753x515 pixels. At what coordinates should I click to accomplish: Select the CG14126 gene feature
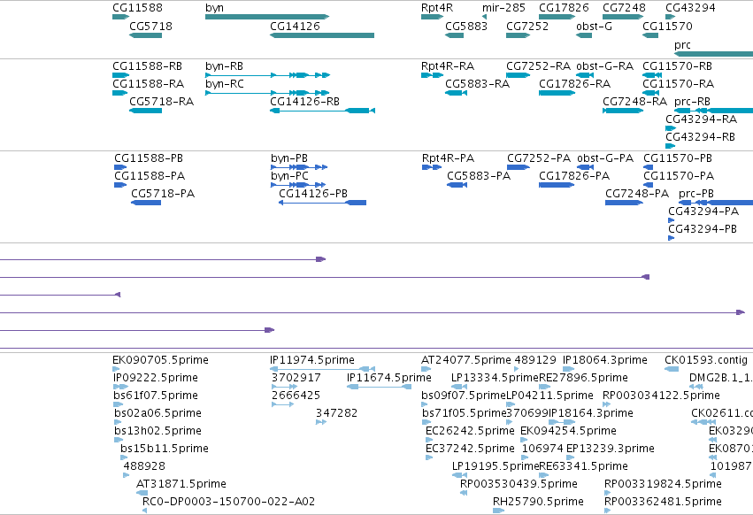tap(322, 35)
